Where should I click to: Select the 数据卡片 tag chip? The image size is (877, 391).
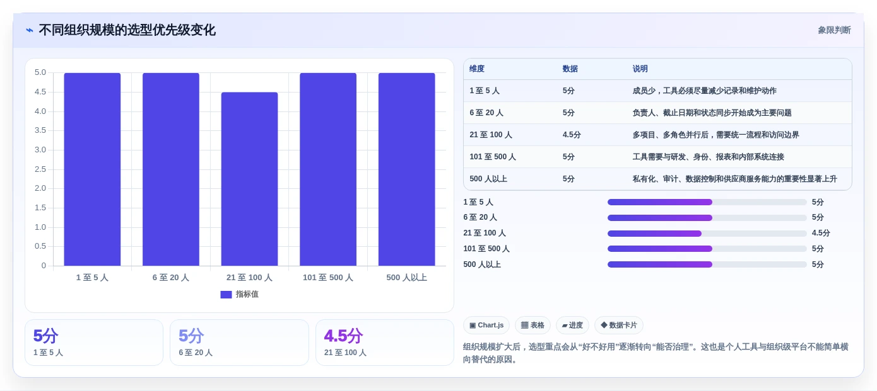pyautogui.click(x=618, y=326)
